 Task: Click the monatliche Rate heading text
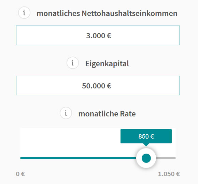click(107, 114)
